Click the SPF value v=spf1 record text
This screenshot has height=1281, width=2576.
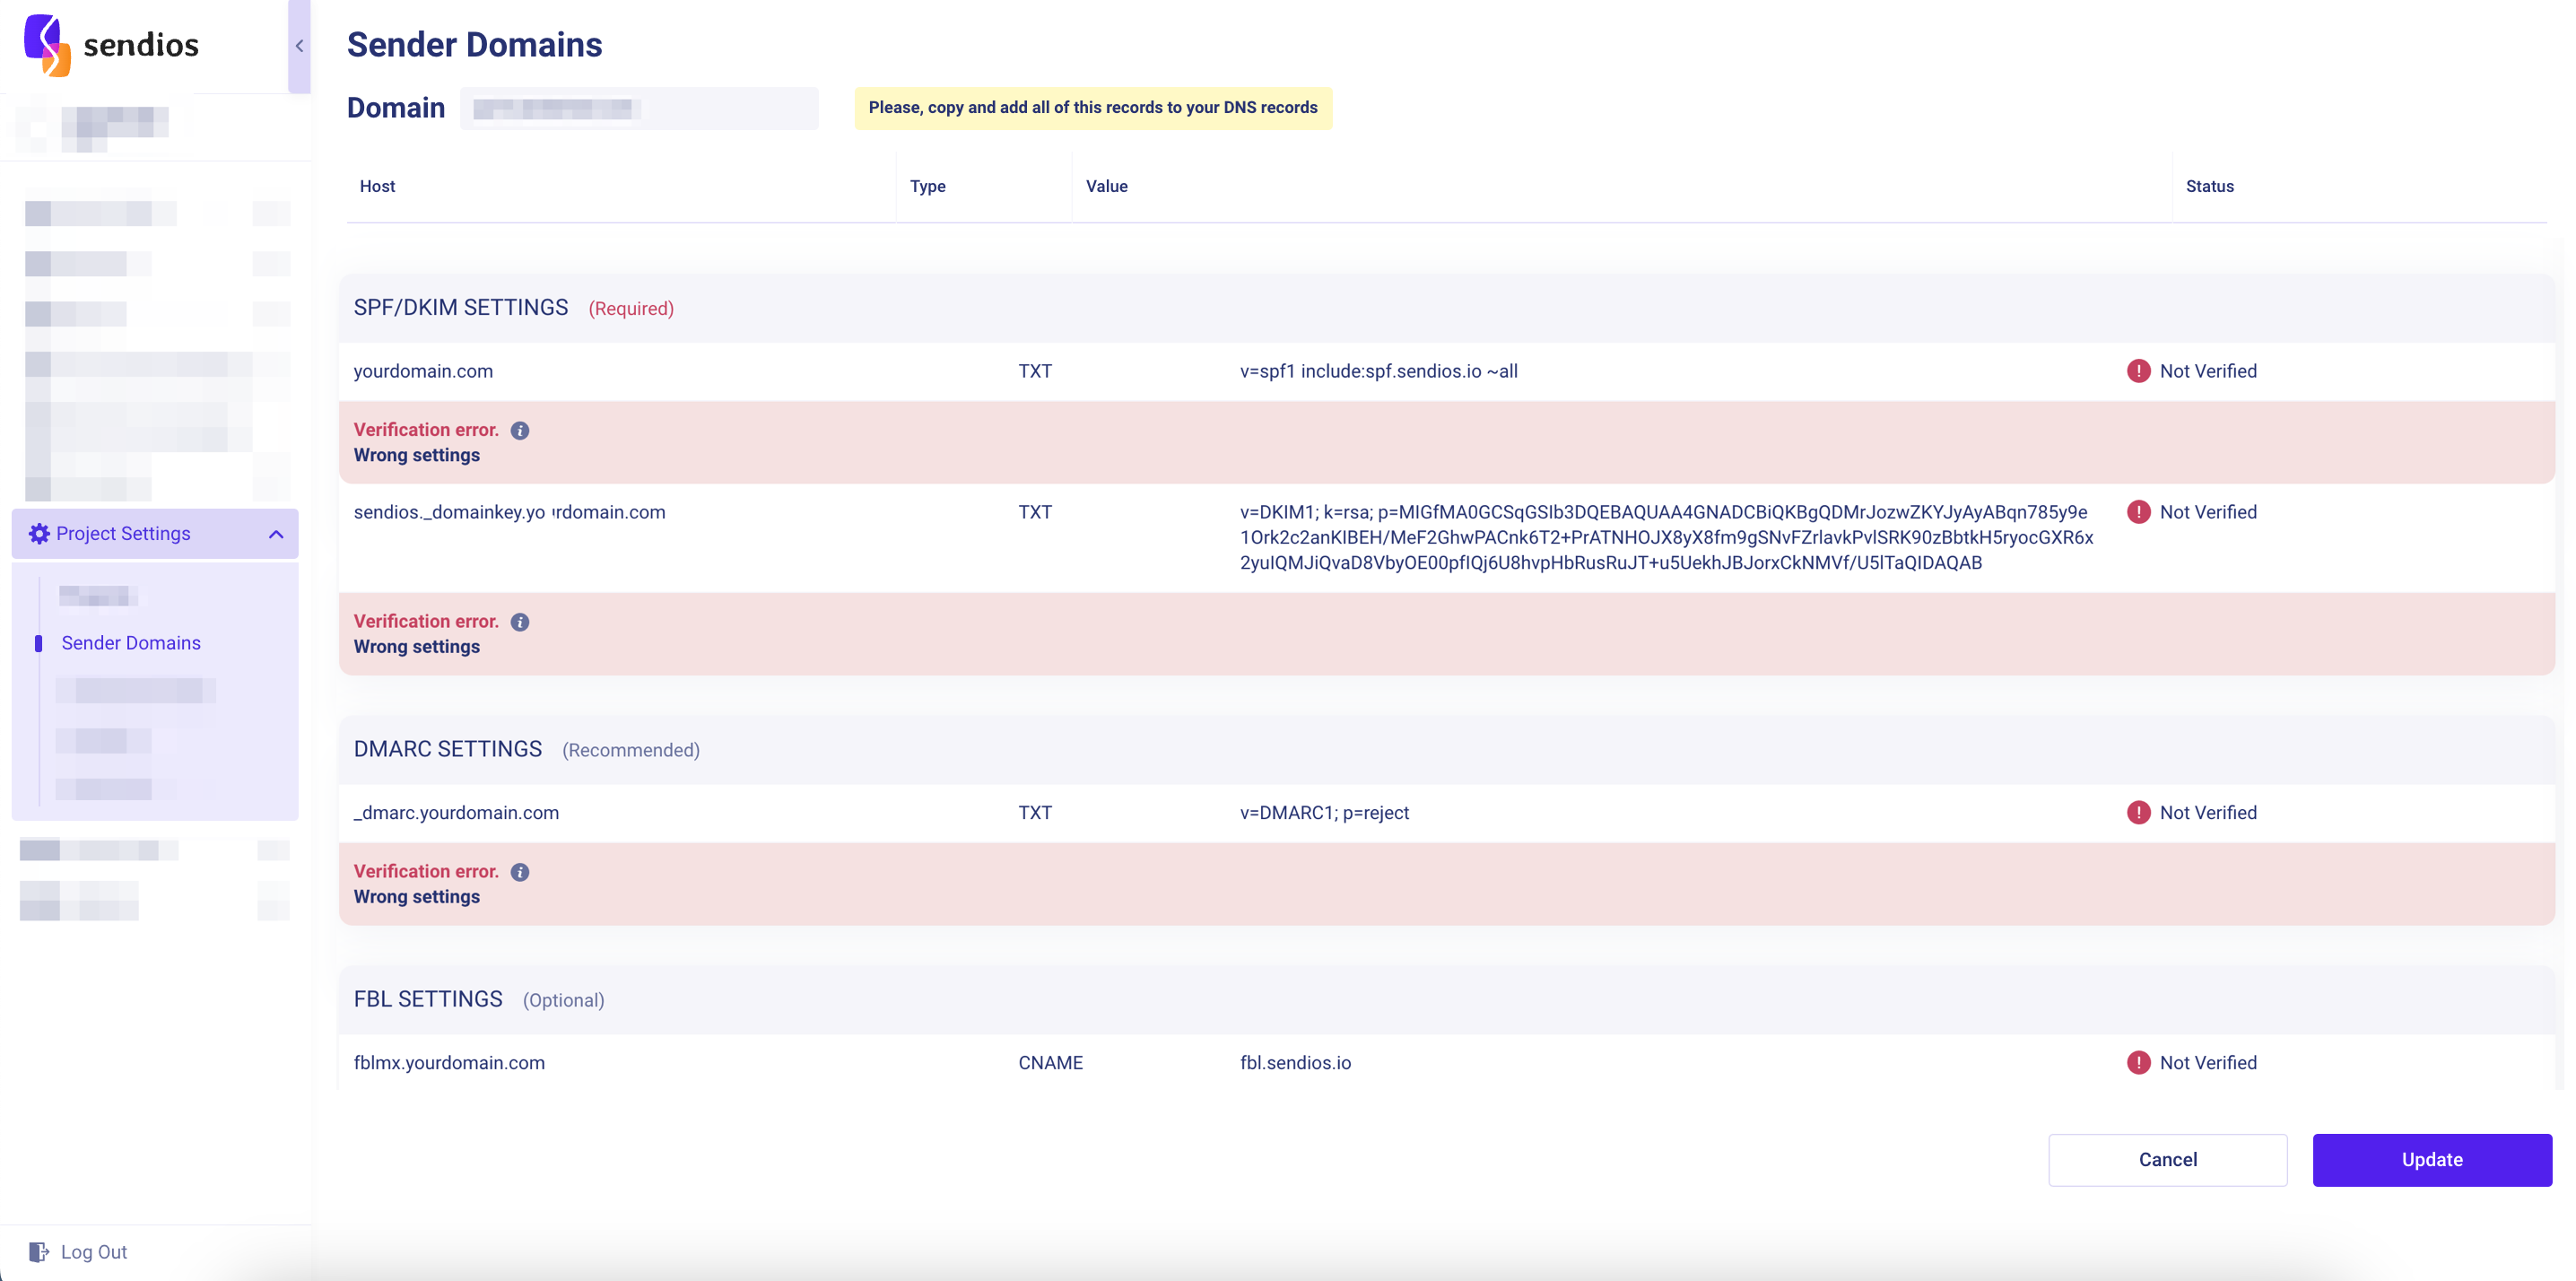1378,371
